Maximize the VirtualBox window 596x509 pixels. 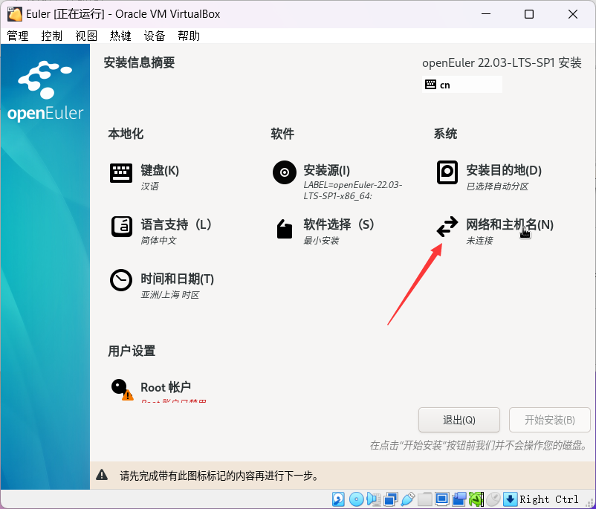[x=529, y=14]
